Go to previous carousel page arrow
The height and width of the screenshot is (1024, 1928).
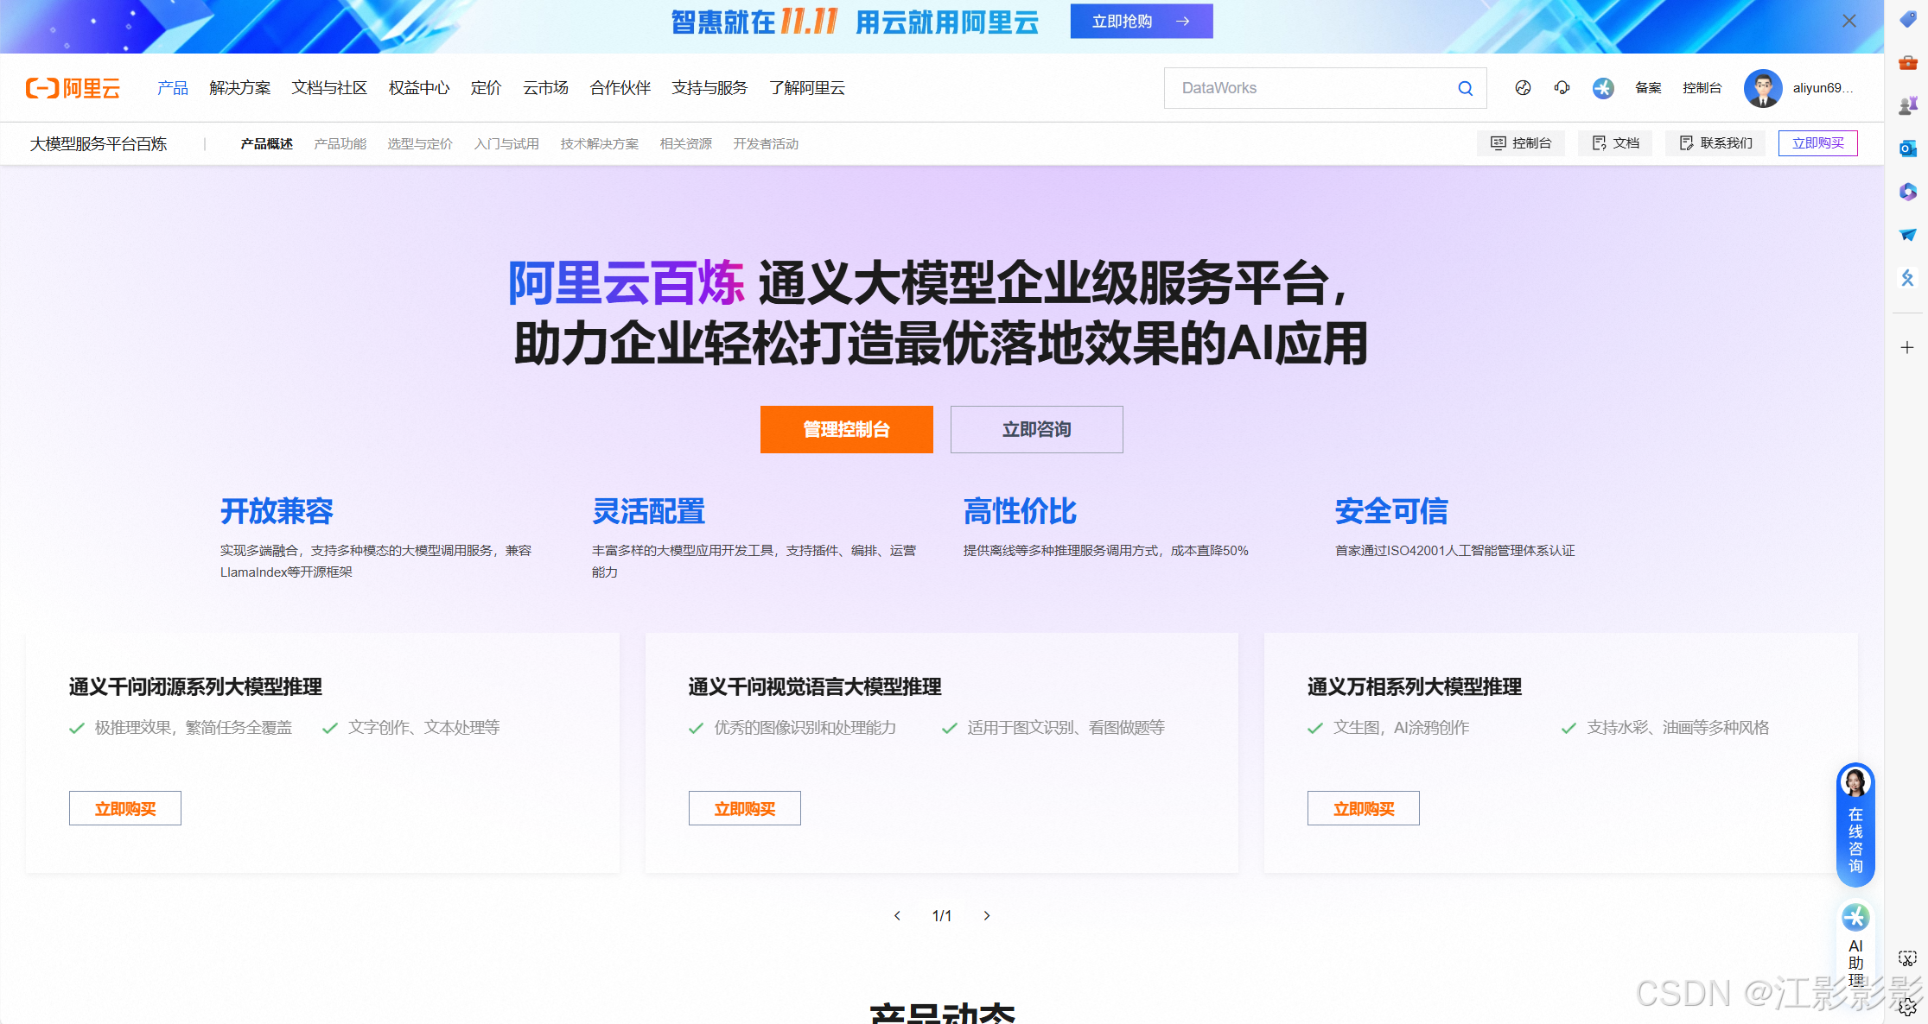(897, 915)
